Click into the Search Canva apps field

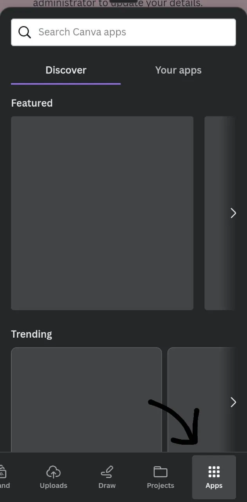(123, 32)
